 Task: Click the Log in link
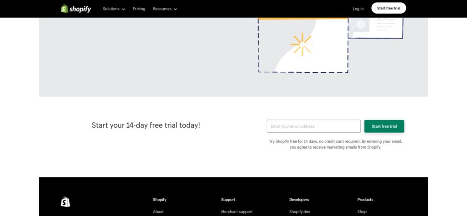point(358,9)
